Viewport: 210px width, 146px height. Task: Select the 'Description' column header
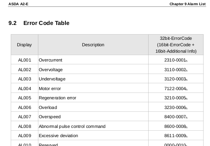pyautogui.click(x=93, y=45)
